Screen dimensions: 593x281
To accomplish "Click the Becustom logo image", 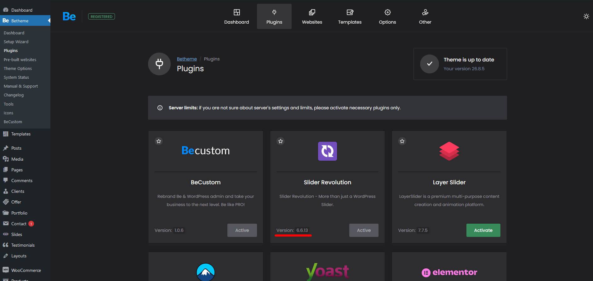I will coord(206,151).
